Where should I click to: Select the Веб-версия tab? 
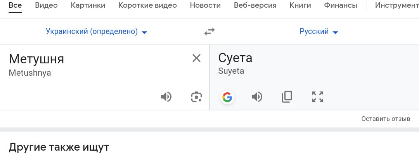point(255,5)
